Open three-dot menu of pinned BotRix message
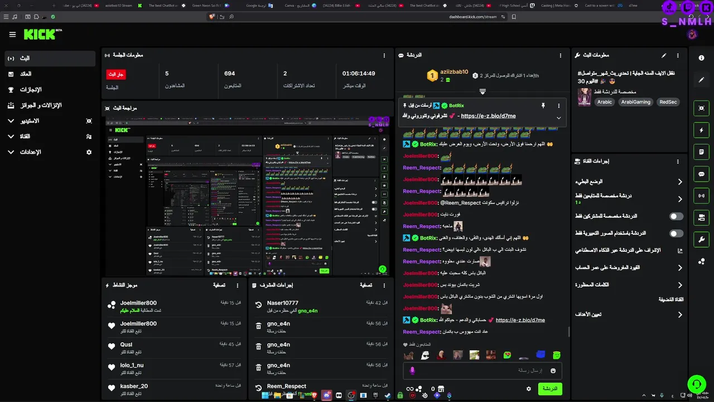714x402 pixels. 558,106
